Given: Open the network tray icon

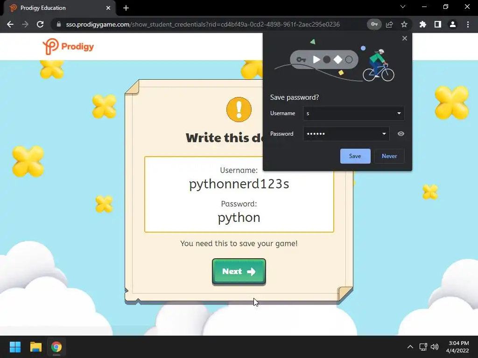Looking at the screenshot, I should [x=423, y=347].
